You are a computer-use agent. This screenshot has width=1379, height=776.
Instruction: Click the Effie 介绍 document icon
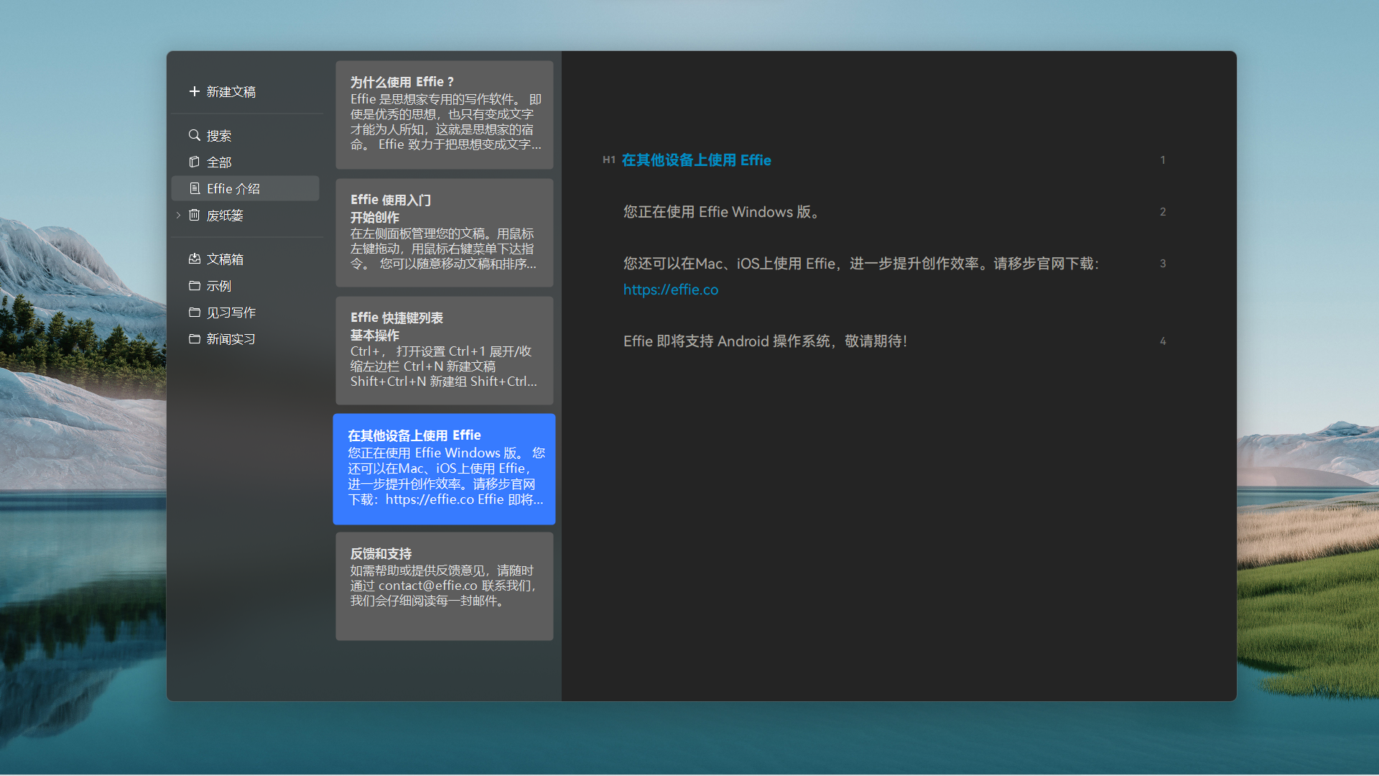[194, 188]
